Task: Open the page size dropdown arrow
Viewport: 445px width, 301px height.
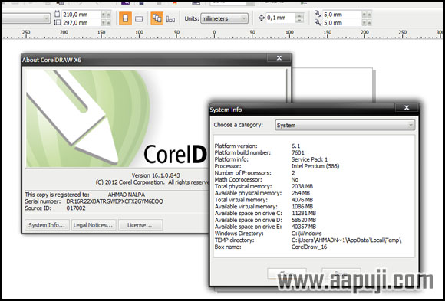Action: pyautogui.click(x=46, y=18)
